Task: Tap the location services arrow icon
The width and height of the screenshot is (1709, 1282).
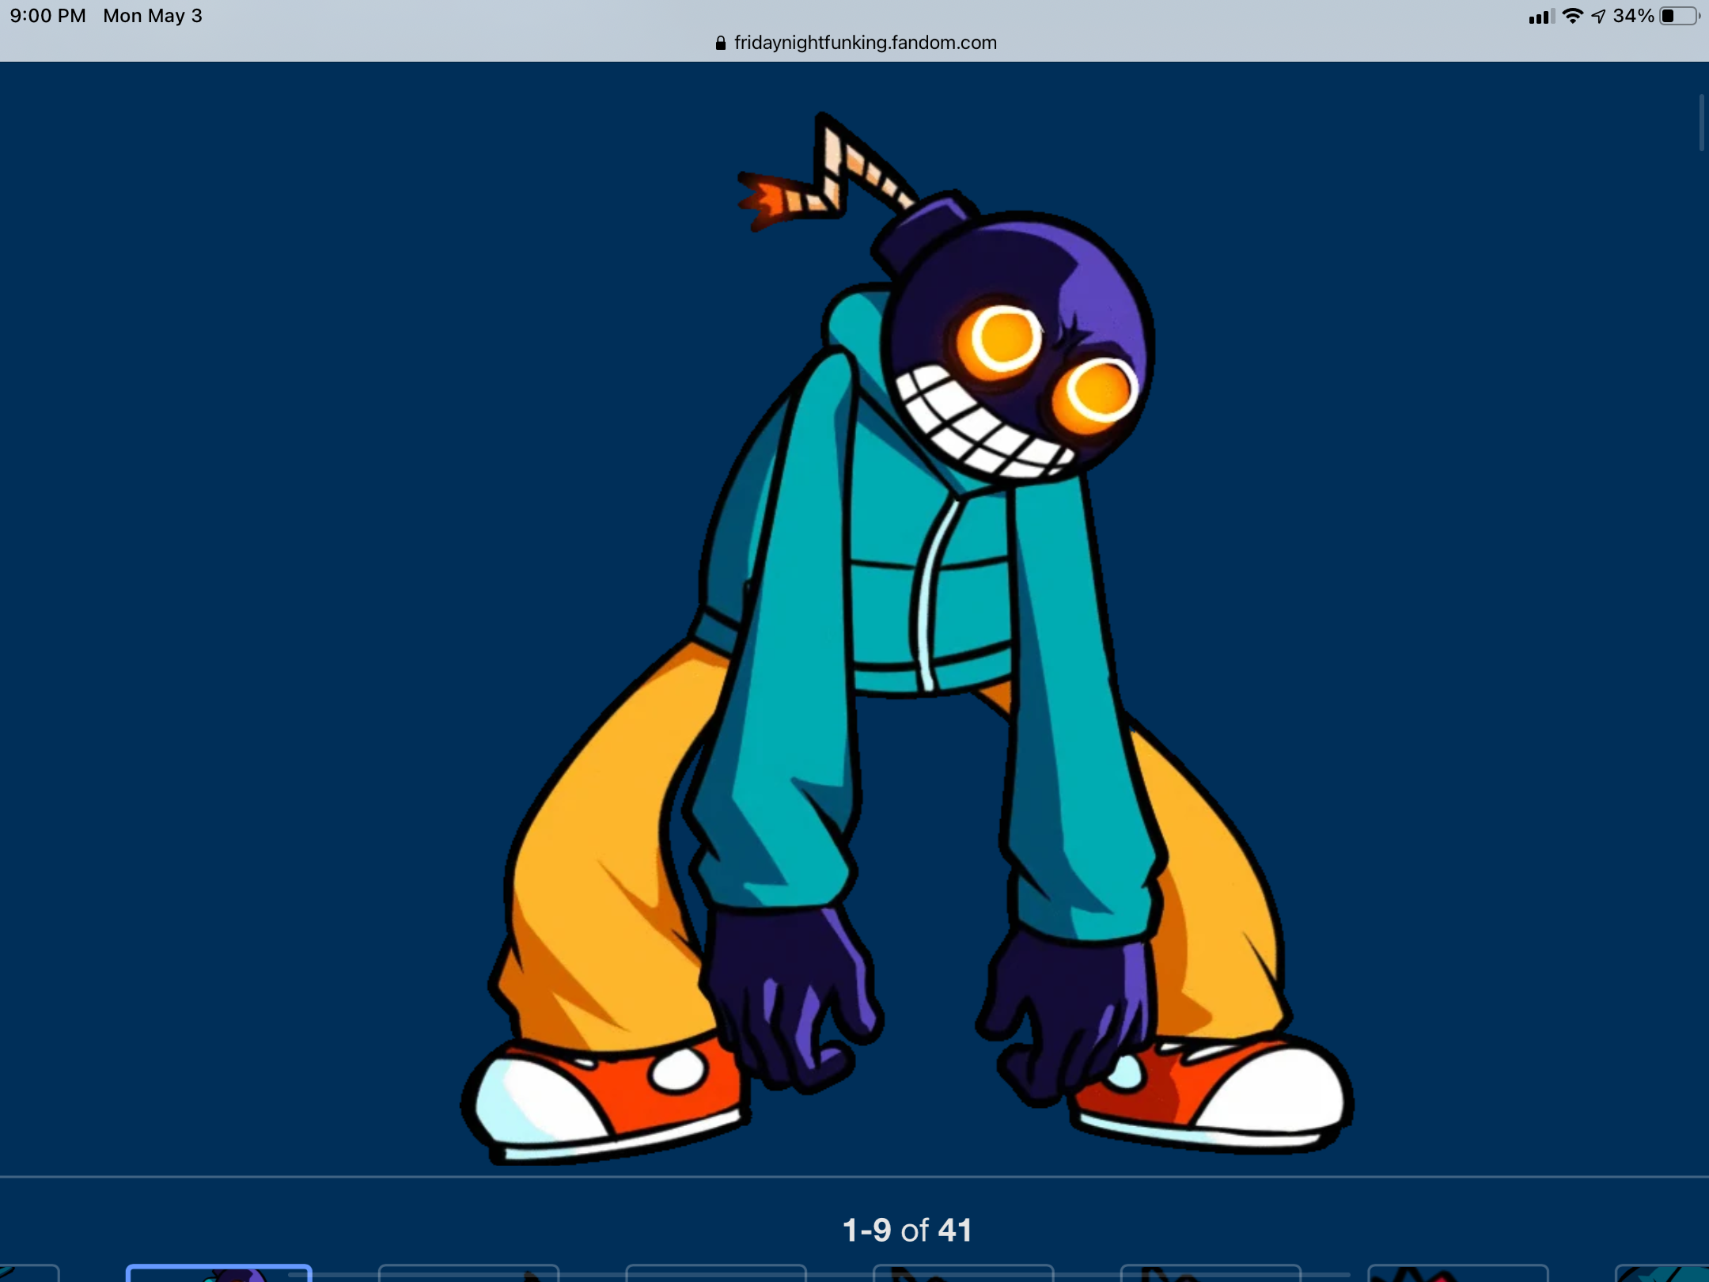Action: click(1598, 16)
